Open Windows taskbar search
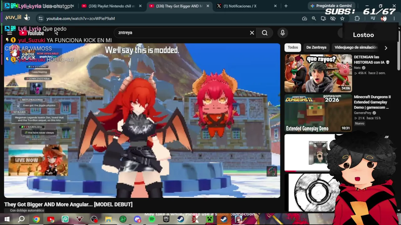Image resolution: width=401 pixels, height=225 pixels. (x=21, y=219)
